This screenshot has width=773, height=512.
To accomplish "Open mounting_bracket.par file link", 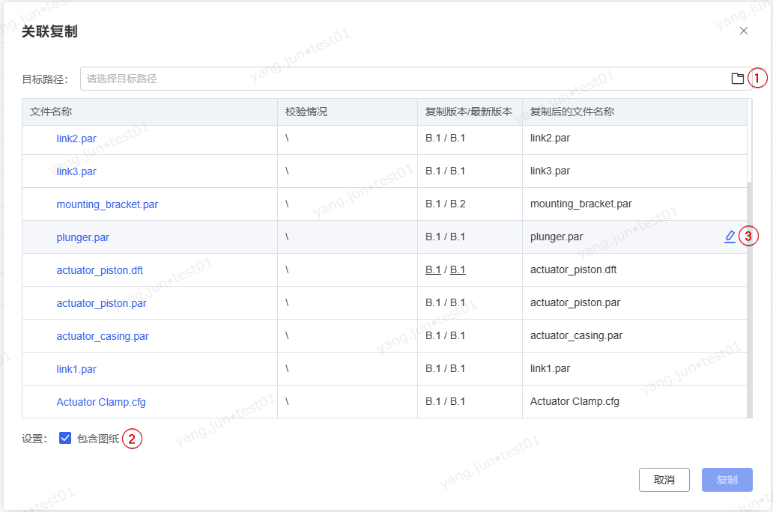I will click(107, 204).
